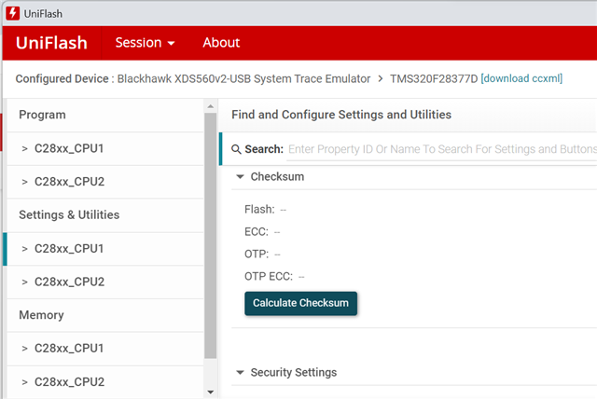Click the scrollbar down arrow in sidebar
The height and width of the screenshot is (399, 597).
(211, 392)
